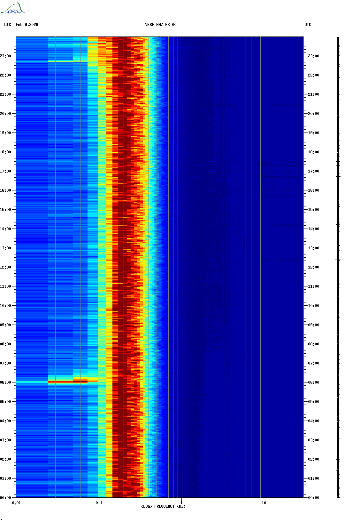
Task: Click the 10 Hz frequency axis label
Action: (x=264, y=503)
